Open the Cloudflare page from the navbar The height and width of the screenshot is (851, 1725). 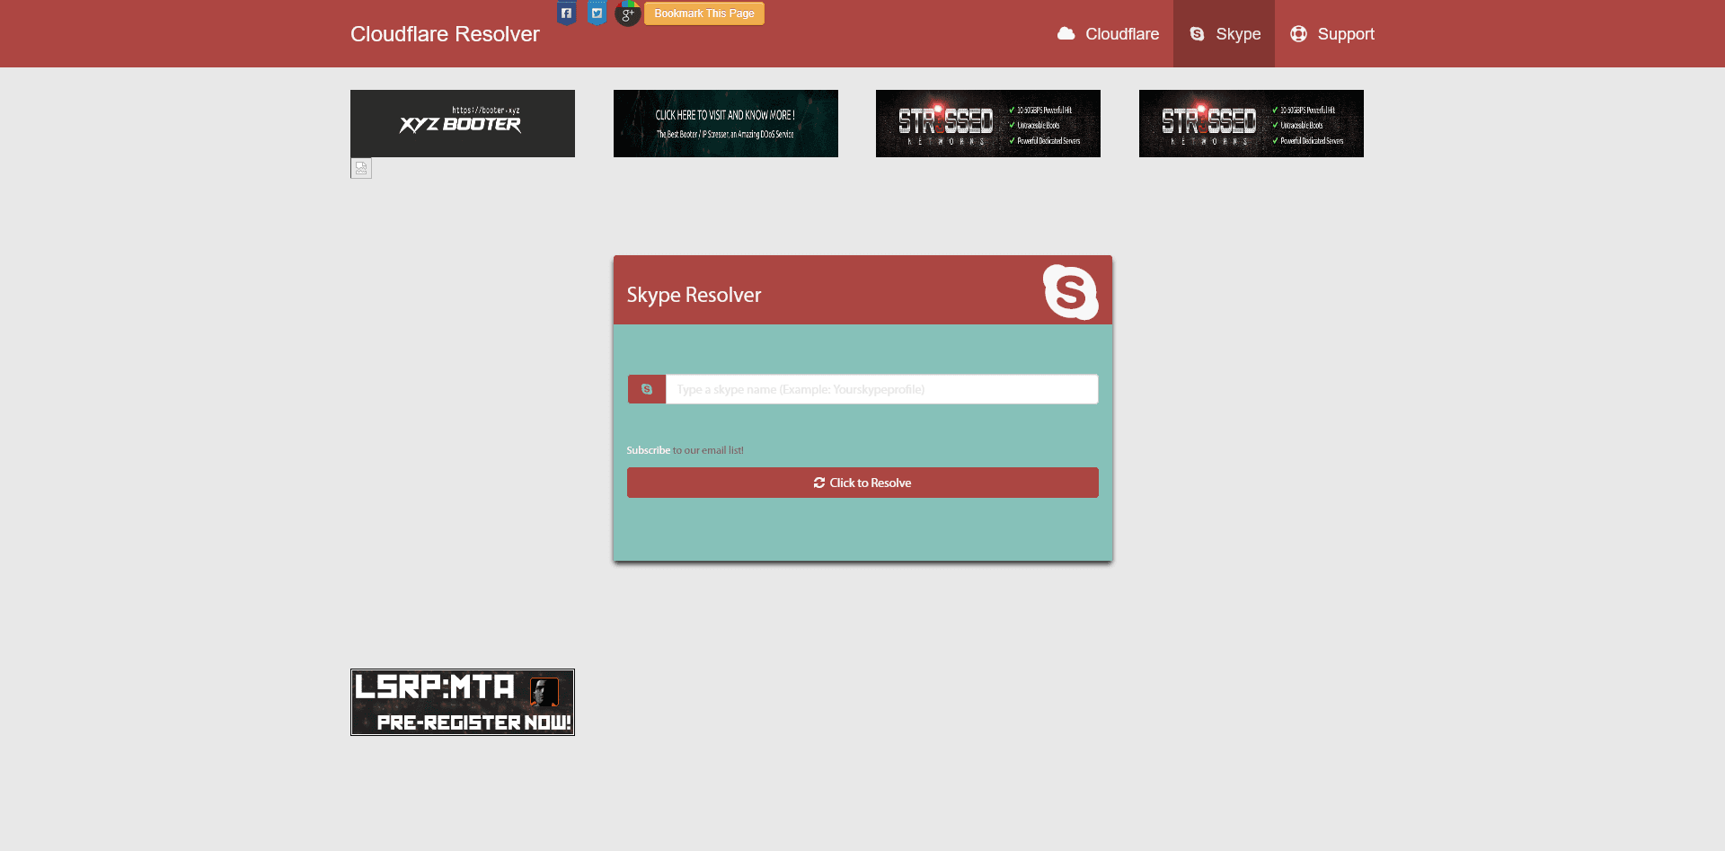coord(1108,34)
